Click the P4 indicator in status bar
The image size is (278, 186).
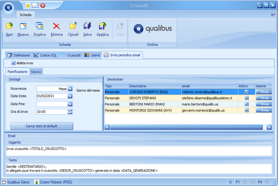pyautogui.click(x=260, y=182)
